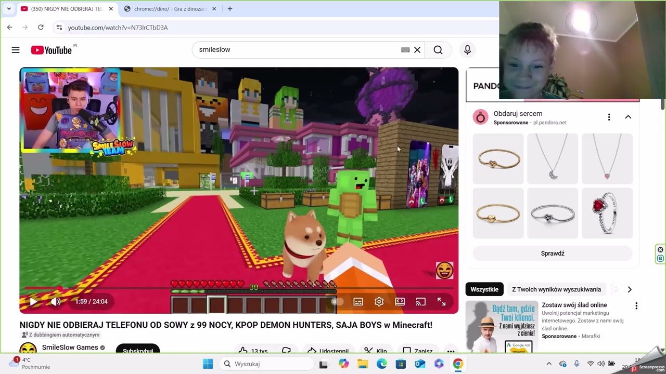This screenshot has height=374, width=666.
Task: View the silver heart-clasp bracelet product
Action: click(553, 213)
